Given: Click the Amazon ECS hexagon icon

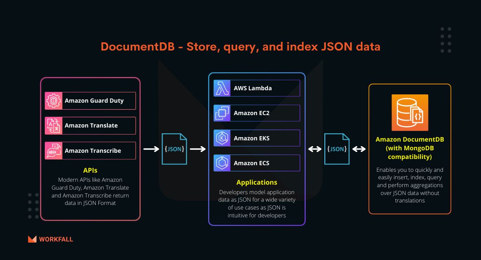Looking at the screenshot, I should coord(222,163).
